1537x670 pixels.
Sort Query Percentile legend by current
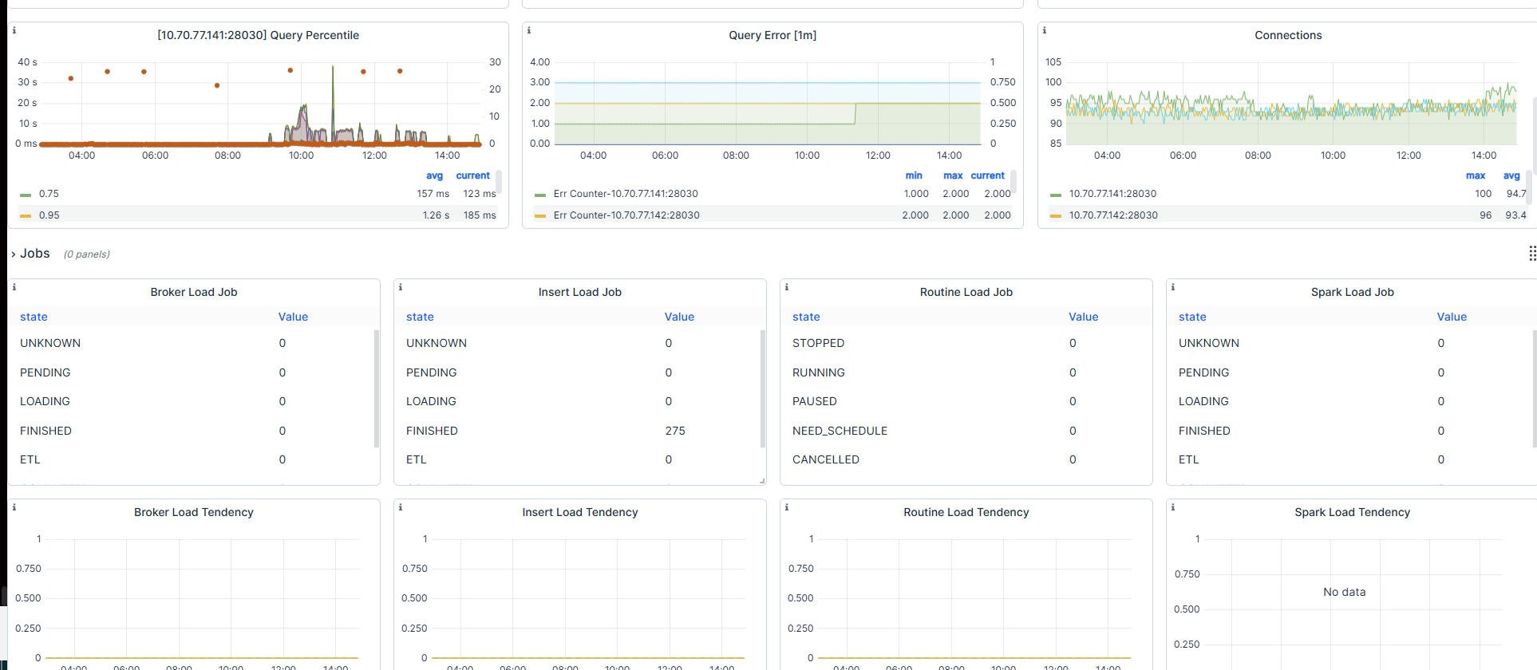pyautogui.click(x=473, y=175)
